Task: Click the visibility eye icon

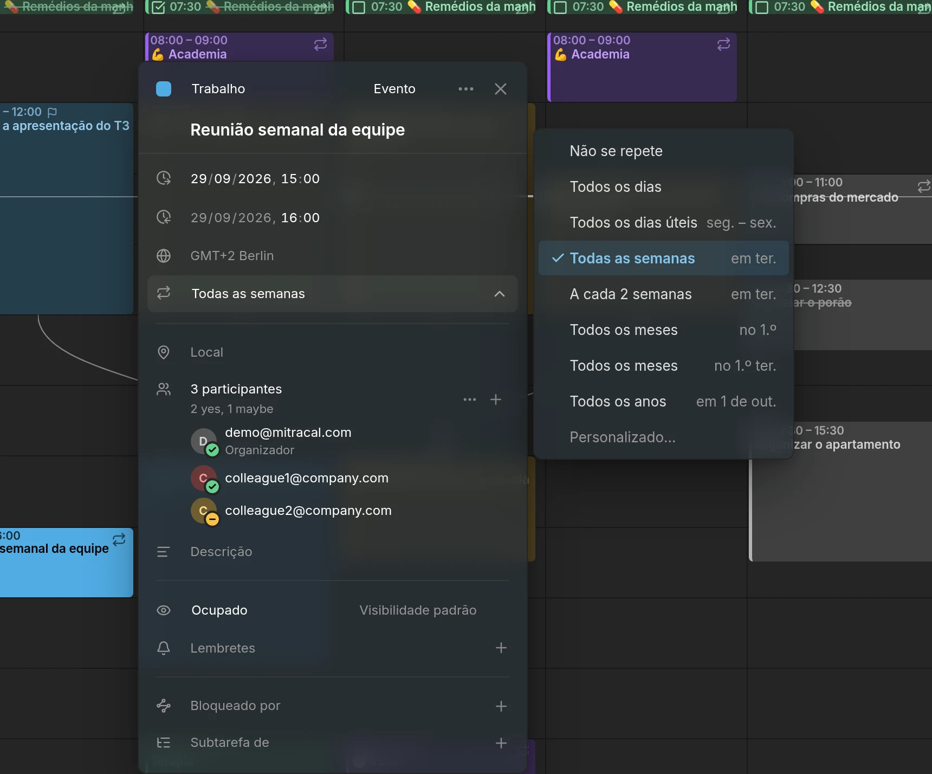Action: coord(164,610)
